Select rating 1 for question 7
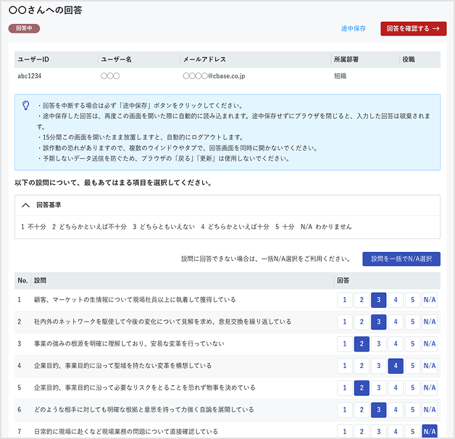Screen dimensions: 455x439 tap(344, 432)
